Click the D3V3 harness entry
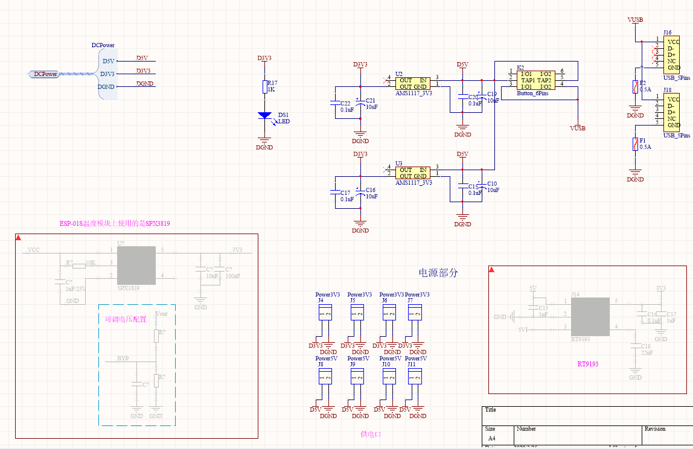Screen dimensions: 693x449 pos(107,74)
